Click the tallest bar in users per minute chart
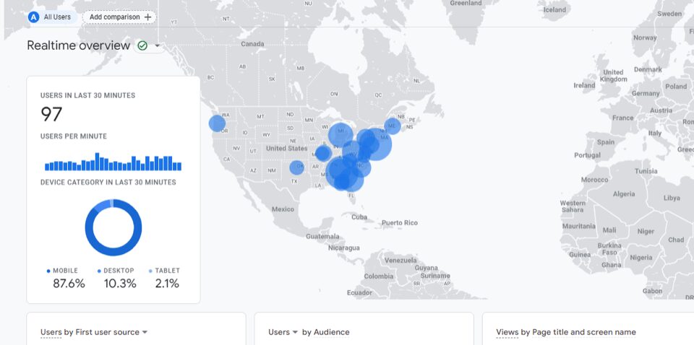The image size is (694, 345). pyautogui.click(x=97, y=162)
